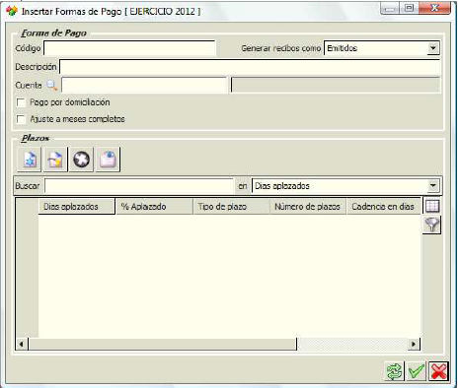Click the Cadencia en días column header

pos(384,207)
